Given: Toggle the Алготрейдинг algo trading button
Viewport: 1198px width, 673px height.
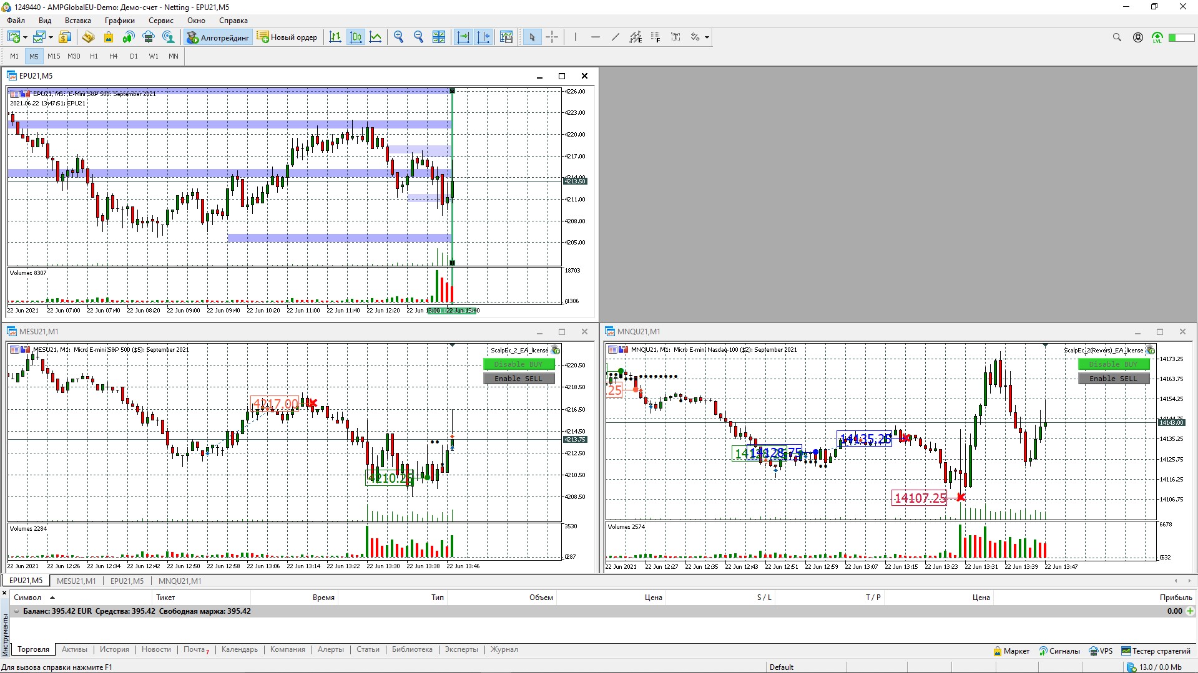Looking at the screenshot, I should (218, 37).
